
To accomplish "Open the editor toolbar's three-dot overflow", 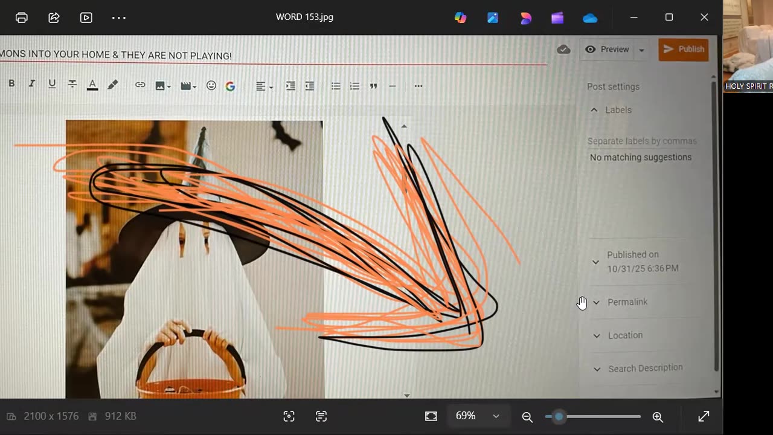I will click(419, 86).
